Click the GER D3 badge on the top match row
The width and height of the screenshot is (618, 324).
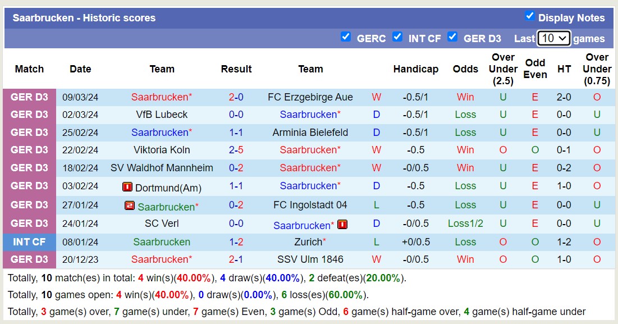29,97
